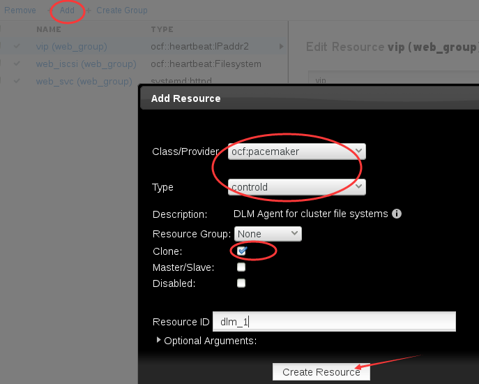This screenshot has height=384, width=479.
Task: Tick the Disabled checkbox
Action: (241, 283)
